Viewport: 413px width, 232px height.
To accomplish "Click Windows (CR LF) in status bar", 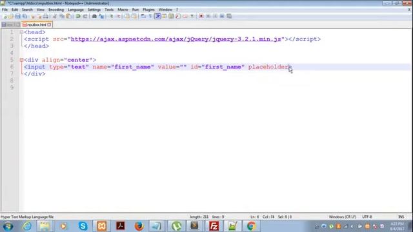I will (x=343, y=217).
